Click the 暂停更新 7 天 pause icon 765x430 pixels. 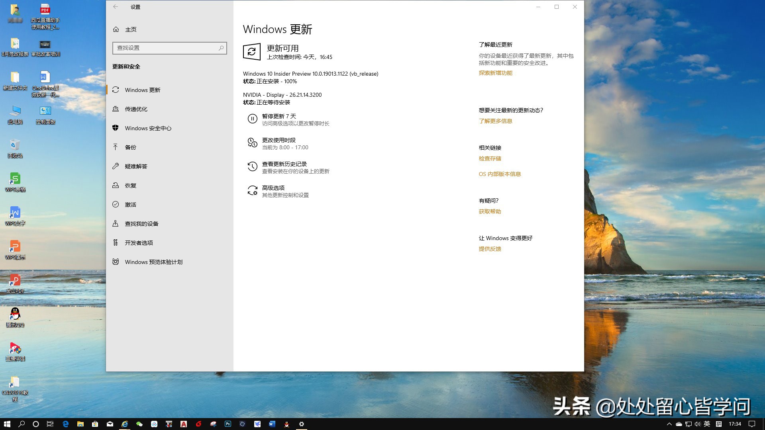pyautogui.click(x=253, y=118)
